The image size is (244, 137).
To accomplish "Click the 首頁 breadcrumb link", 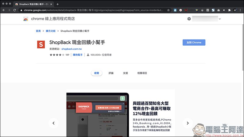I will [x=38, y=31].
